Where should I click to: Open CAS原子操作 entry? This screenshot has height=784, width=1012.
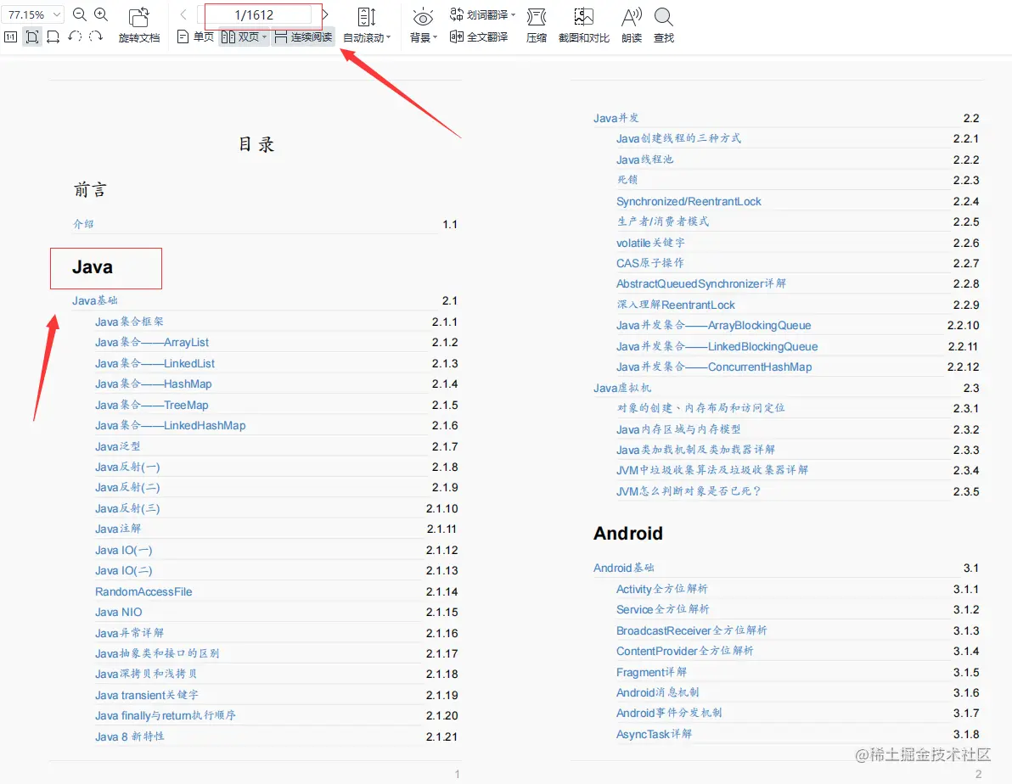click(650, 263)
